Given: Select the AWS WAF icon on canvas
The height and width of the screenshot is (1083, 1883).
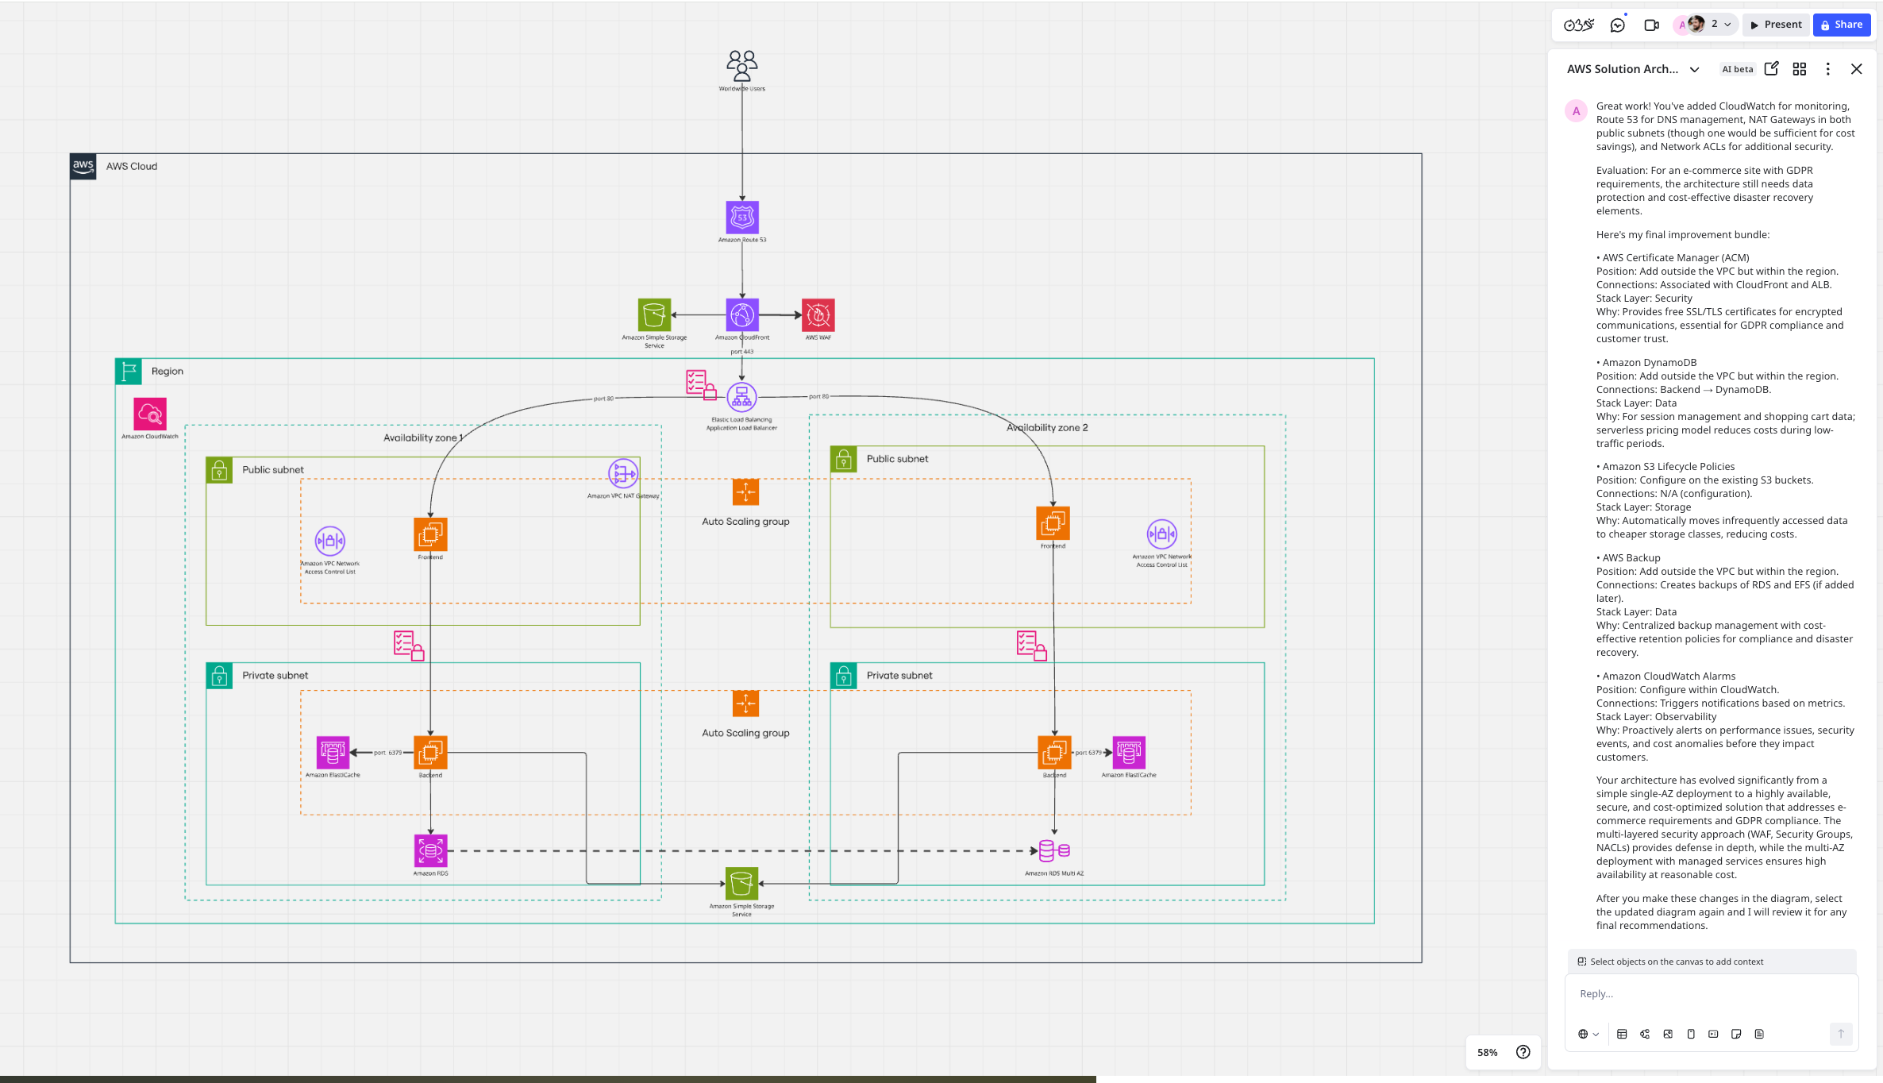Looking at the screenshot, I should (818, 315).
